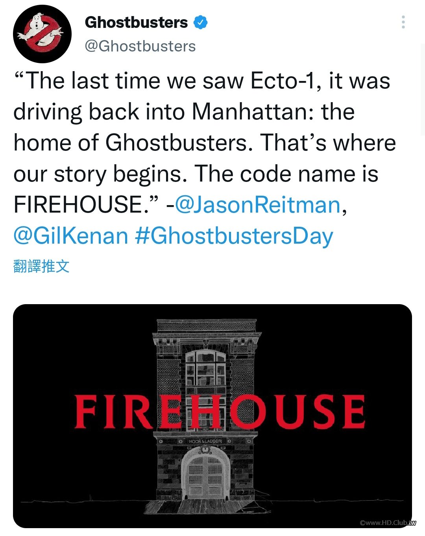
Task: Open the @JasonReitman mention
Action: (257, 205)
